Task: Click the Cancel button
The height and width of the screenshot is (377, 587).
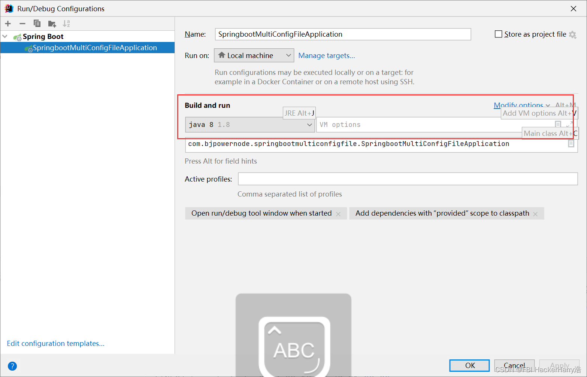Action: tap(514, 365)
